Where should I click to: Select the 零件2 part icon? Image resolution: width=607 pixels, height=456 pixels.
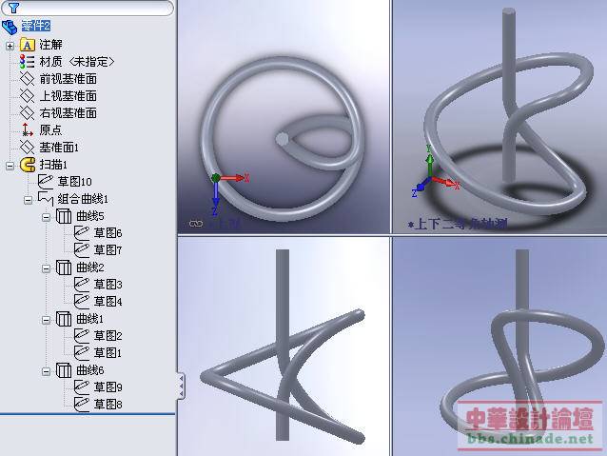[10, 27]
